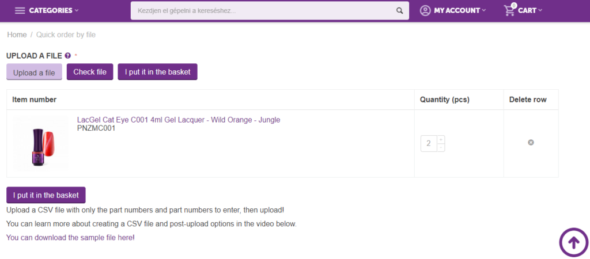Viewport: 590px width, 259px height.
Task: Open LacGel Cat Eye C001 product link
Action: pos(178,120)
